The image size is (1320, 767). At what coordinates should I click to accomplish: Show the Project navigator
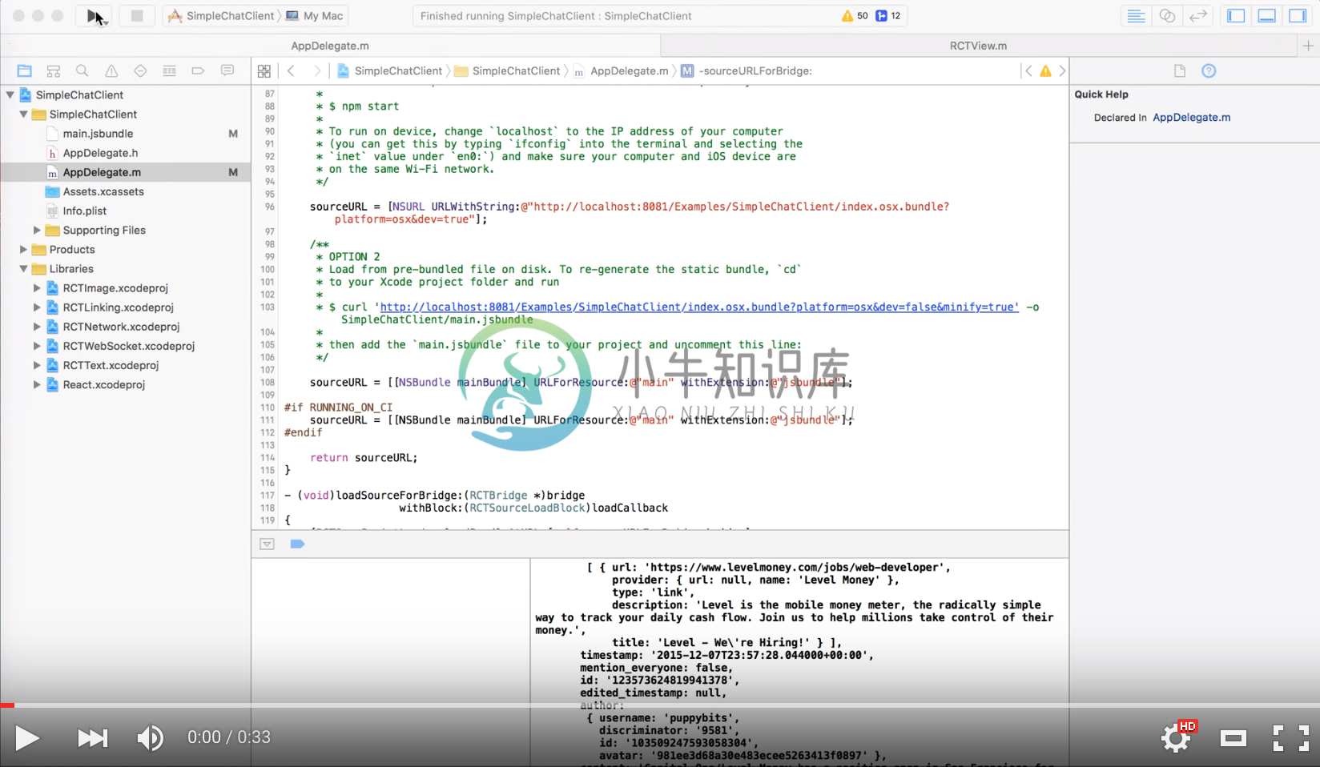25,71
